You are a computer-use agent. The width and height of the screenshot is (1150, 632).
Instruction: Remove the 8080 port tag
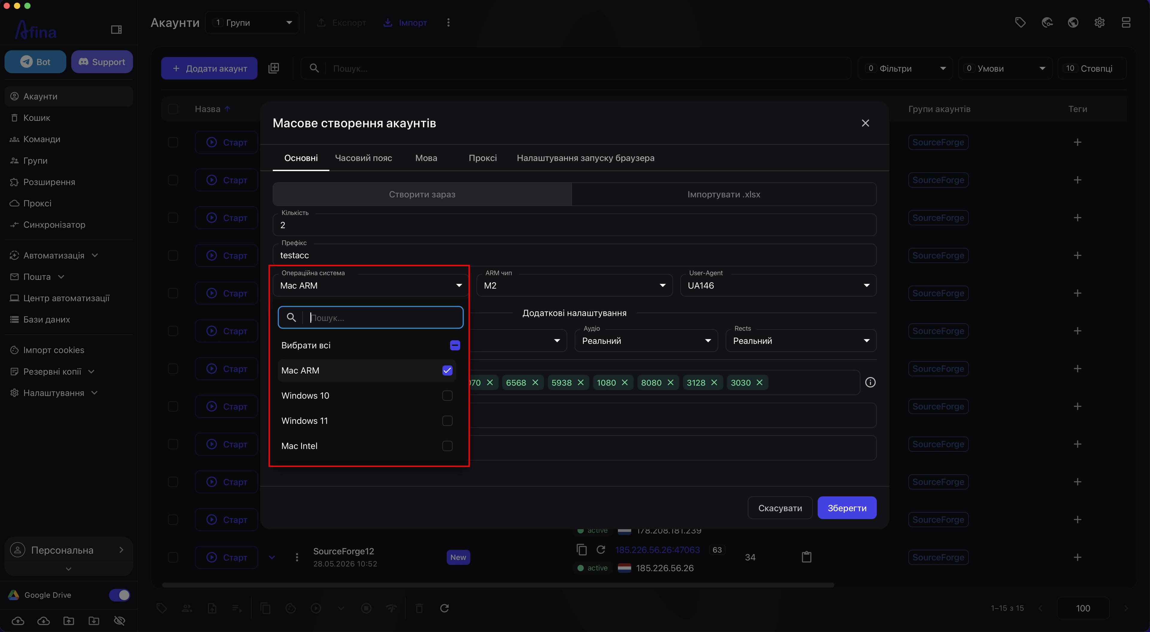(x=671, y=383)
